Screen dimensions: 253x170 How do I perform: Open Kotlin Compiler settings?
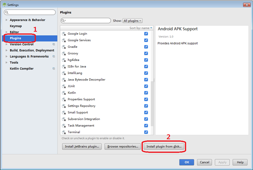22,69
